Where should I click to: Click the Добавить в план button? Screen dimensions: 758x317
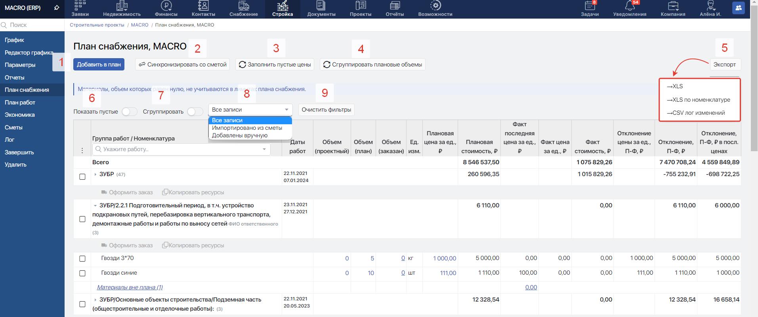pyautogui.click(x=99, y=65)
